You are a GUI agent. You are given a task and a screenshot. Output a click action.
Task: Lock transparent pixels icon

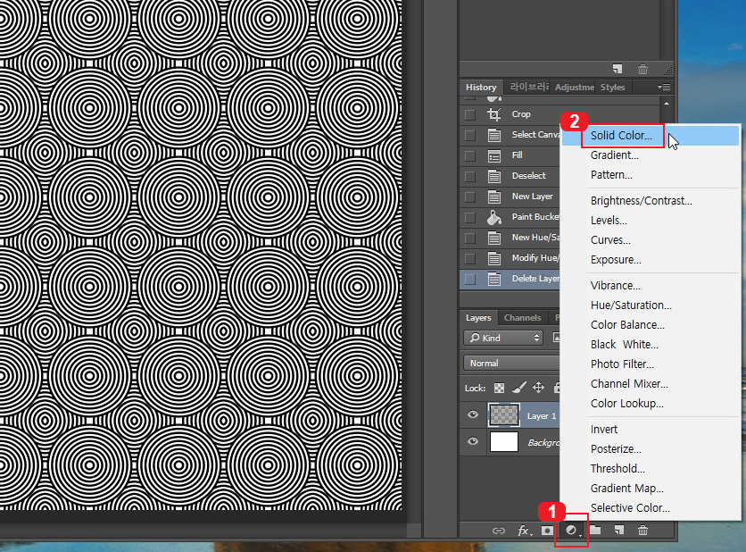pyautogui.click(x=499, y=389)
